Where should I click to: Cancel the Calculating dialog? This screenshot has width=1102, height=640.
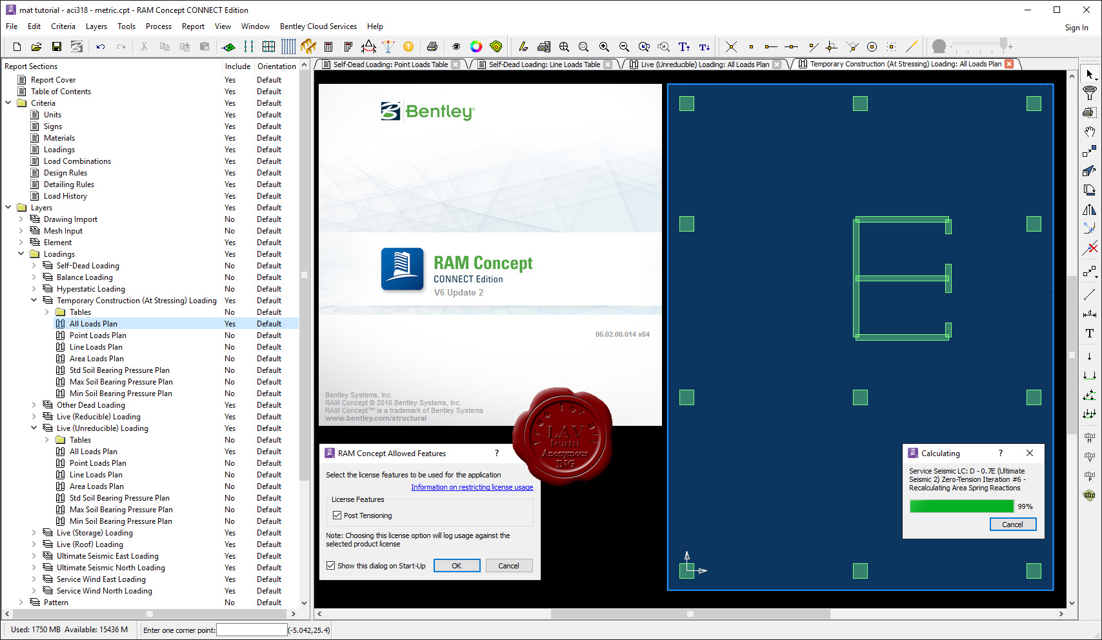point(1012,525)
